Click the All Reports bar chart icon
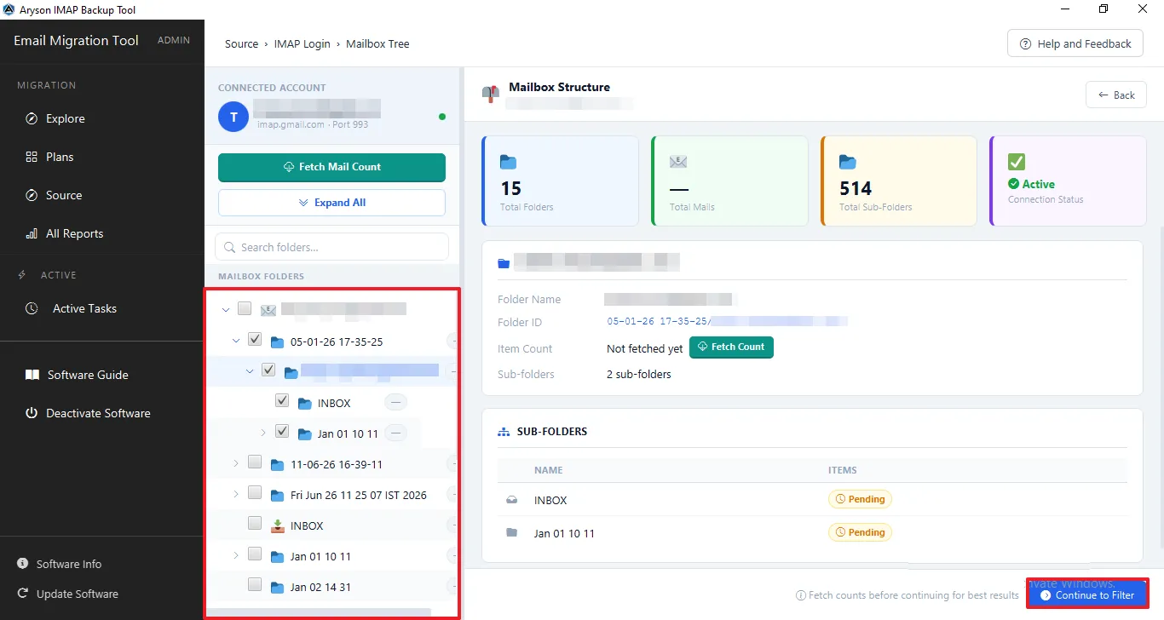 tap(32, 233)
